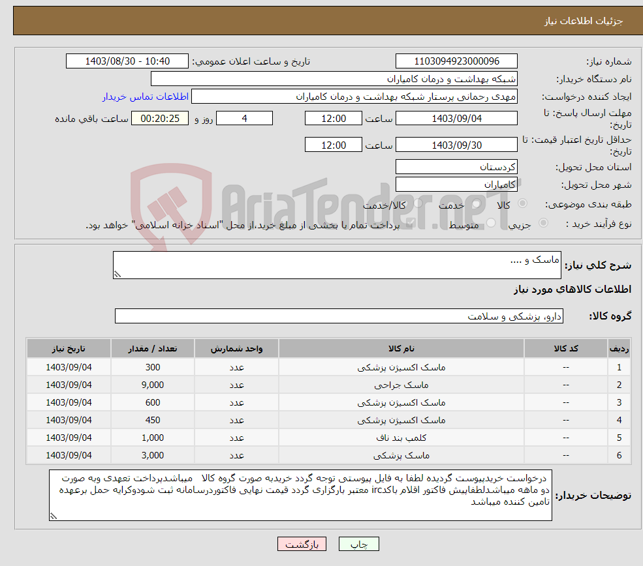Click delivery city field کامیاران
This screenshot has height=566, width=643.
pos(456,185)
